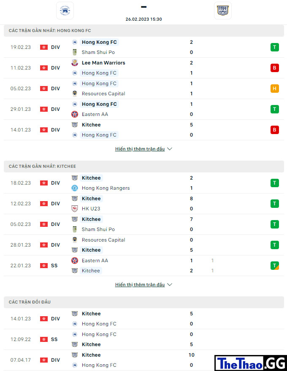Image resolution: width=287 pixels, height=371 pixels.
Task: Click the red B badge for 11.02.23 match
Action: [x=275, y=68]
